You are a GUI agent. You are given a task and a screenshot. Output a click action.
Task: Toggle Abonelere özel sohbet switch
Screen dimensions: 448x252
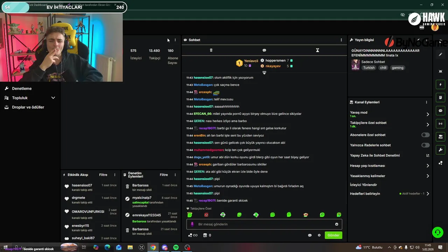[x=426, y=135]
